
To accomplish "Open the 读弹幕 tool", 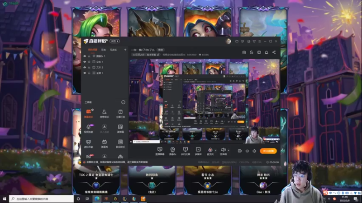I will click(x=120, y=129).
